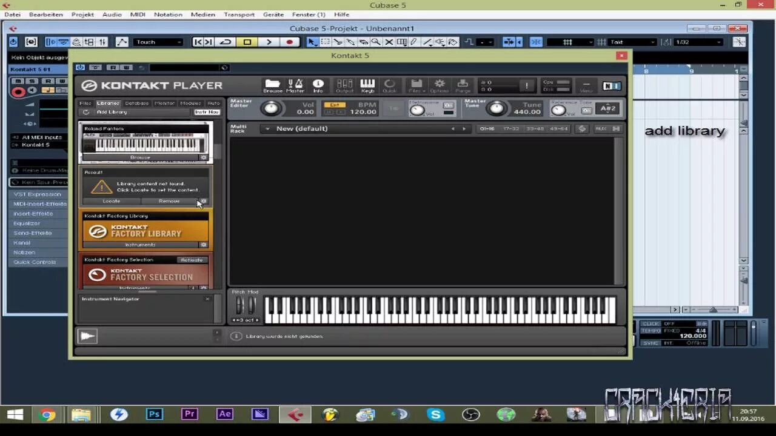Start playback with Cubase Play button

[269, 42]
